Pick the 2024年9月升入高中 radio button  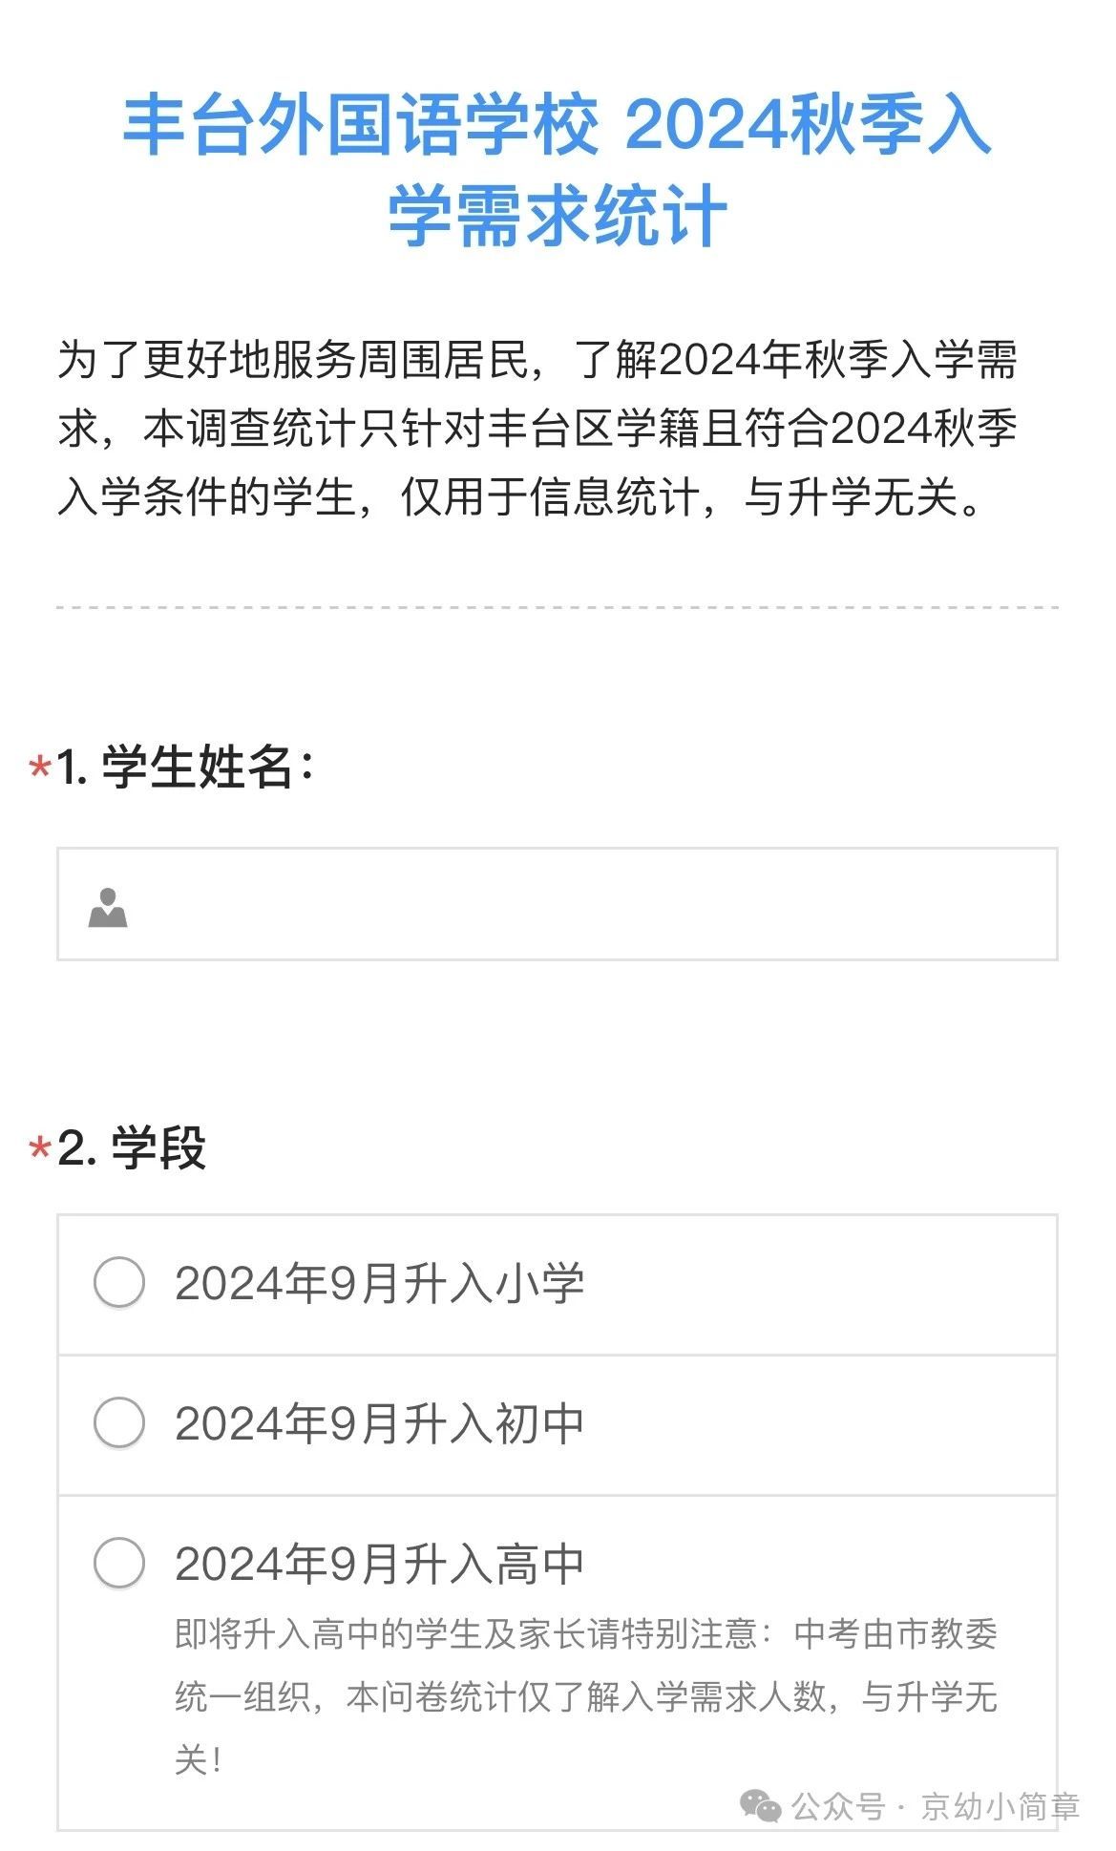(119, 1563)
